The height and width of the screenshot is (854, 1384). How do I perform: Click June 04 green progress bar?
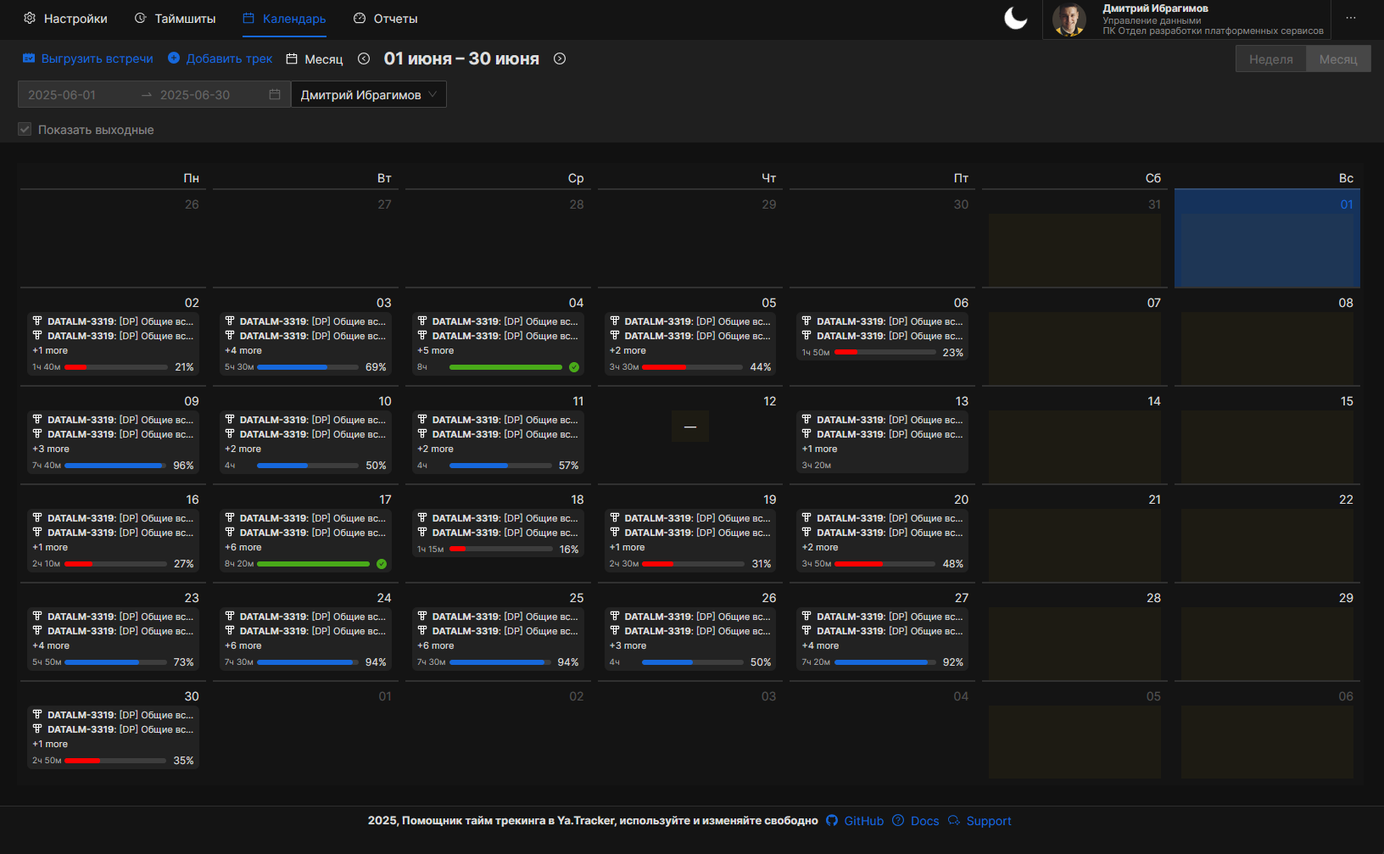point(505,367)
